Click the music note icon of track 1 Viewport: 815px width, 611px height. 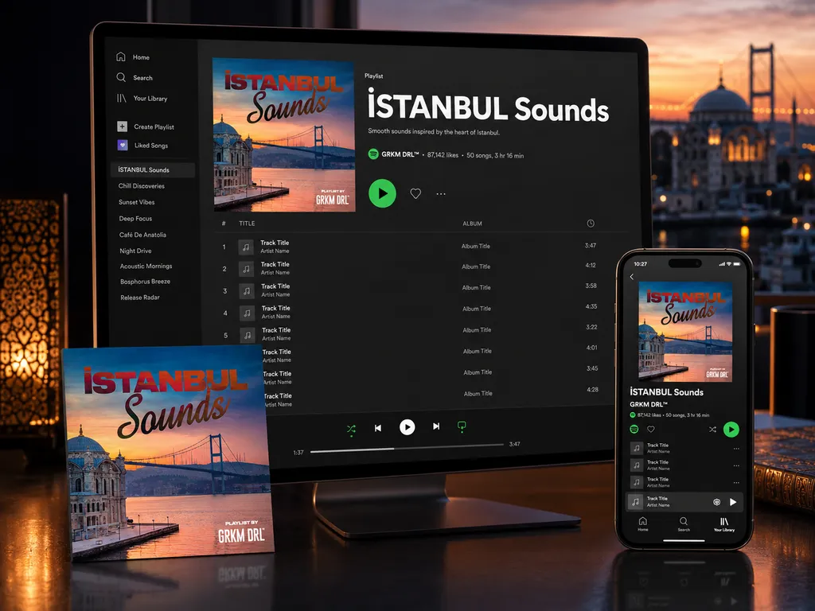[246, 247]
